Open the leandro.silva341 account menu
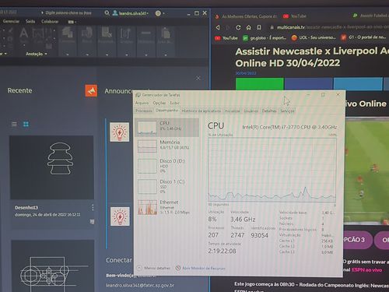The height and width of the screenshot is (292, 389). tap(131, 13)
